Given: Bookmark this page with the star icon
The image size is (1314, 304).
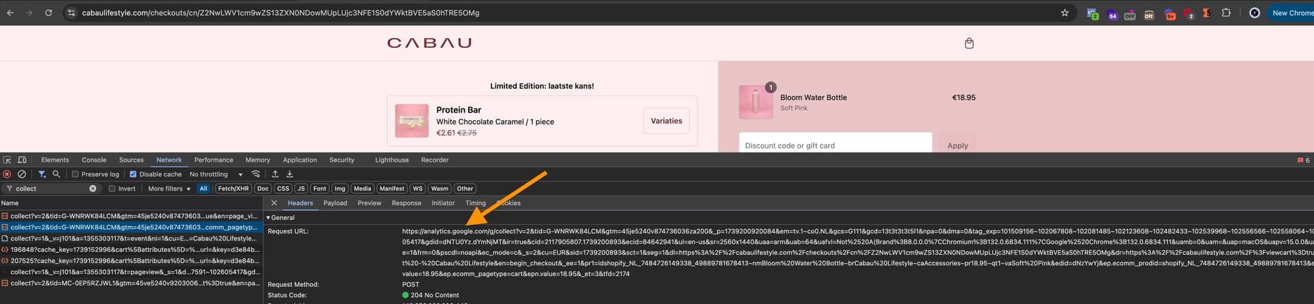Looking at the screenshot, I should (x=1065, y=13).
